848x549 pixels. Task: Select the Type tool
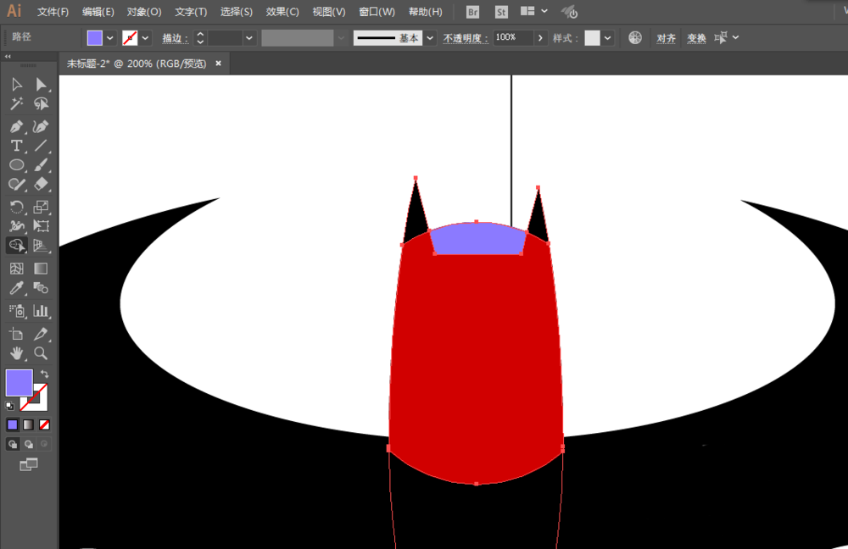coord(17,146)
